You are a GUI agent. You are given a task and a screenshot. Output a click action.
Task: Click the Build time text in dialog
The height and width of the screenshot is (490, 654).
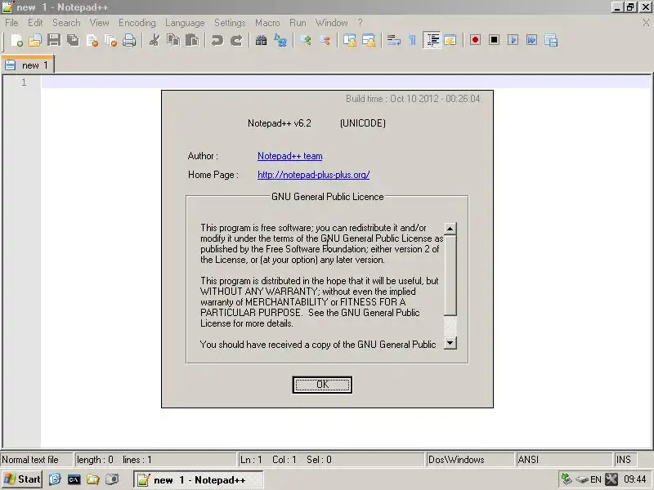pyautogui.click(x=413, y=99)
